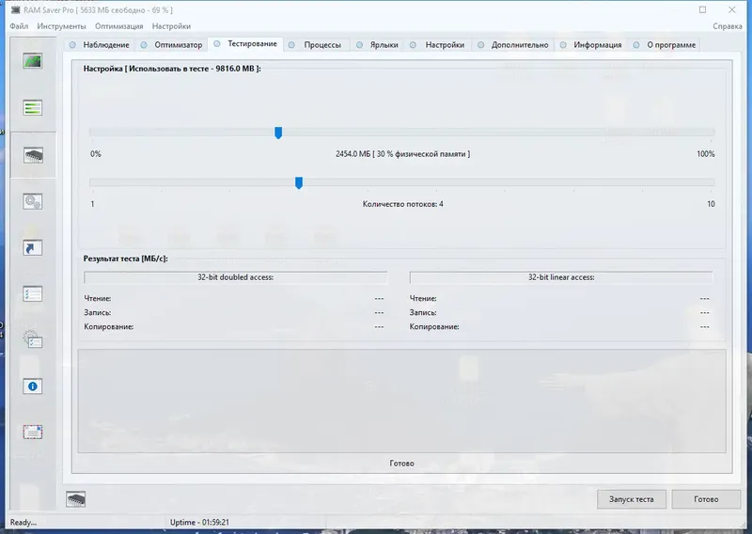Go to the Настройки tab
Screen dimensions: 752x534
point(438,44)
